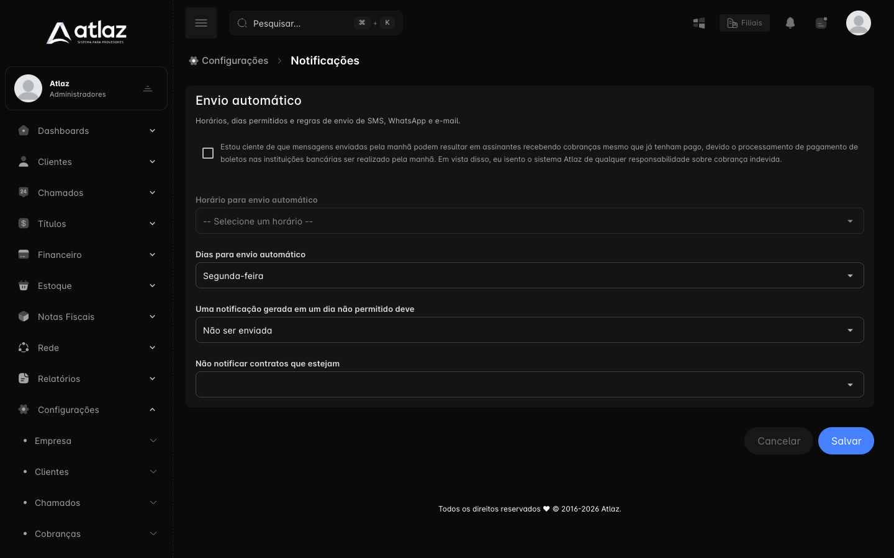This screenshot has height=558, width=894.
Task: Click the Chamados 24 icon
Action: click(x=24, y=192)
